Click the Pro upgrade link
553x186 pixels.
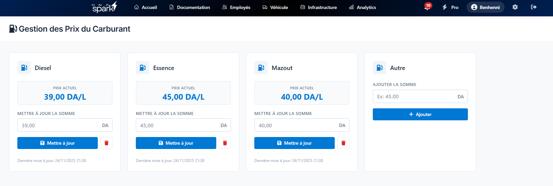coord(450,7)
